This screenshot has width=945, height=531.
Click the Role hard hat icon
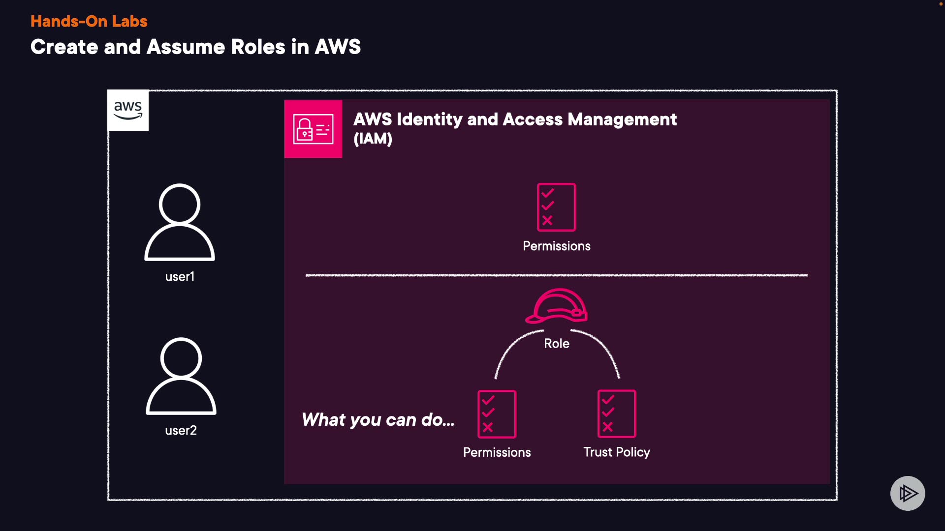pos(557,306)
